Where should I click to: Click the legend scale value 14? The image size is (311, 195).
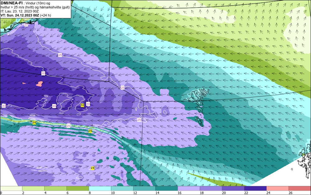click(157, 193)
